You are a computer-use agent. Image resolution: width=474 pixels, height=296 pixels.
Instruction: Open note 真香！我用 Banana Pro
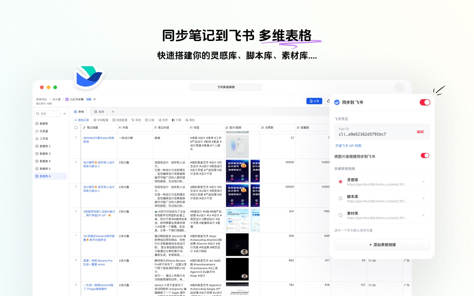click(x=98, y=262)
